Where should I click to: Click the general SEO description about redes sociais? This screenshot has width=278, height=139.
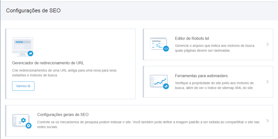click(148, 124)
